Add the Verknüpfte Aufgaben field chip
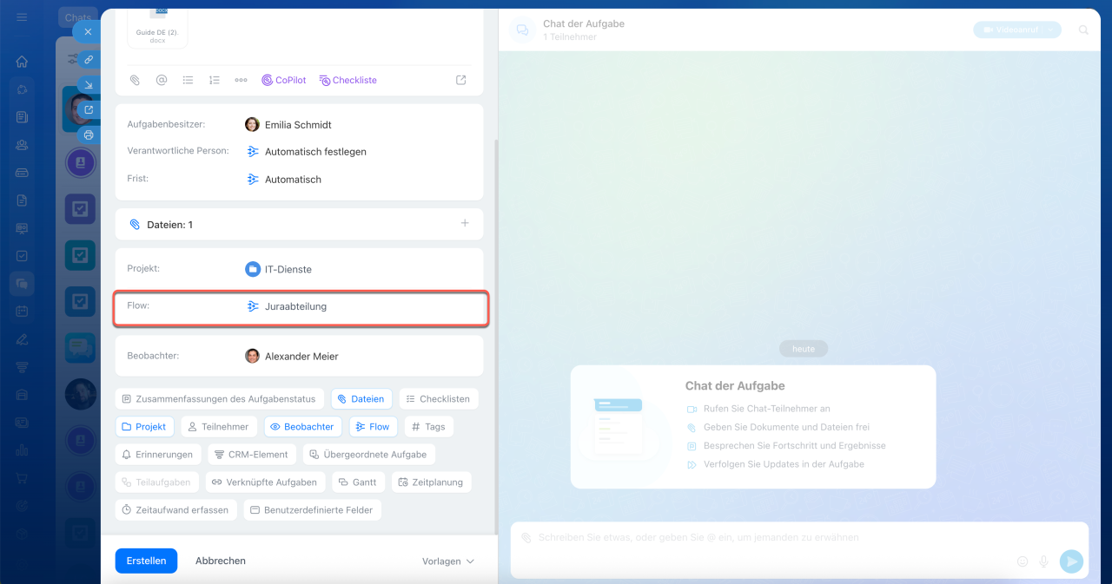The width and height of the screenshot is (1112, 584). click(x=266, y=482)
